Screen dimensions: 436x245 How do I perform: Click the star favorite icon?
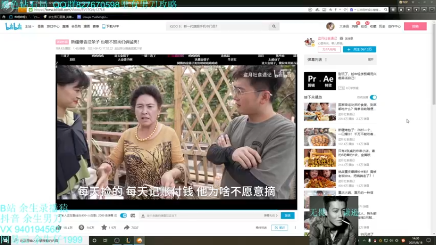[x=104, y=228]
